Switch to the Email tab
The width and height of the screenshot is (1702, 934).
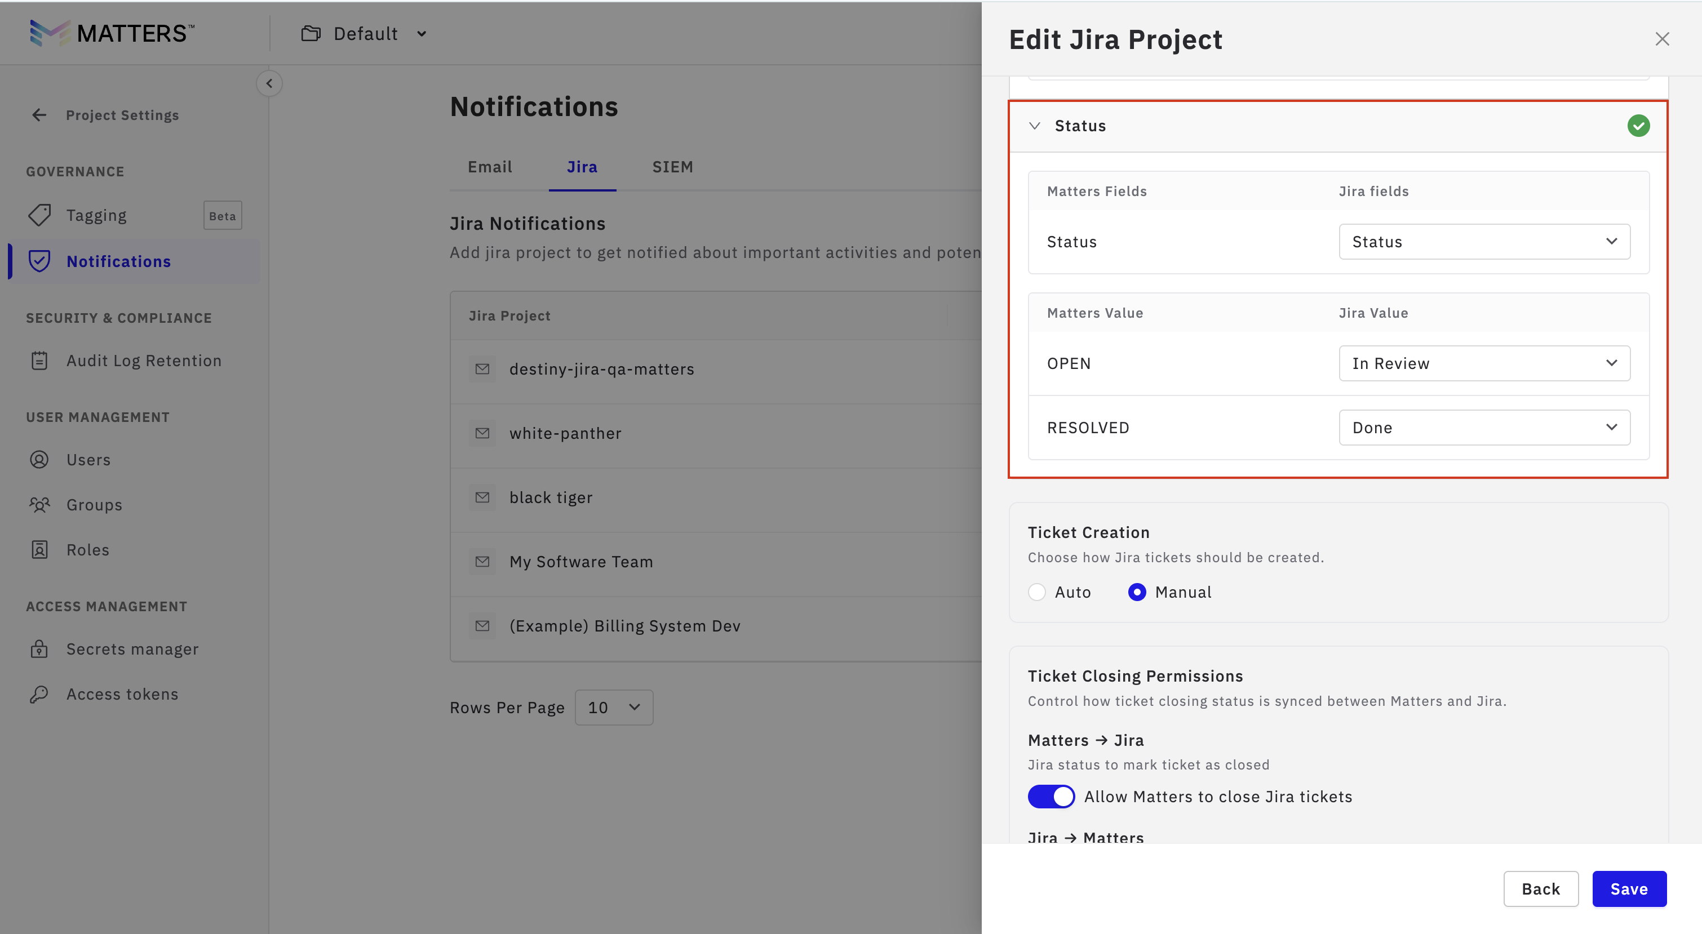pyautogui.click(x=490, y=167)
